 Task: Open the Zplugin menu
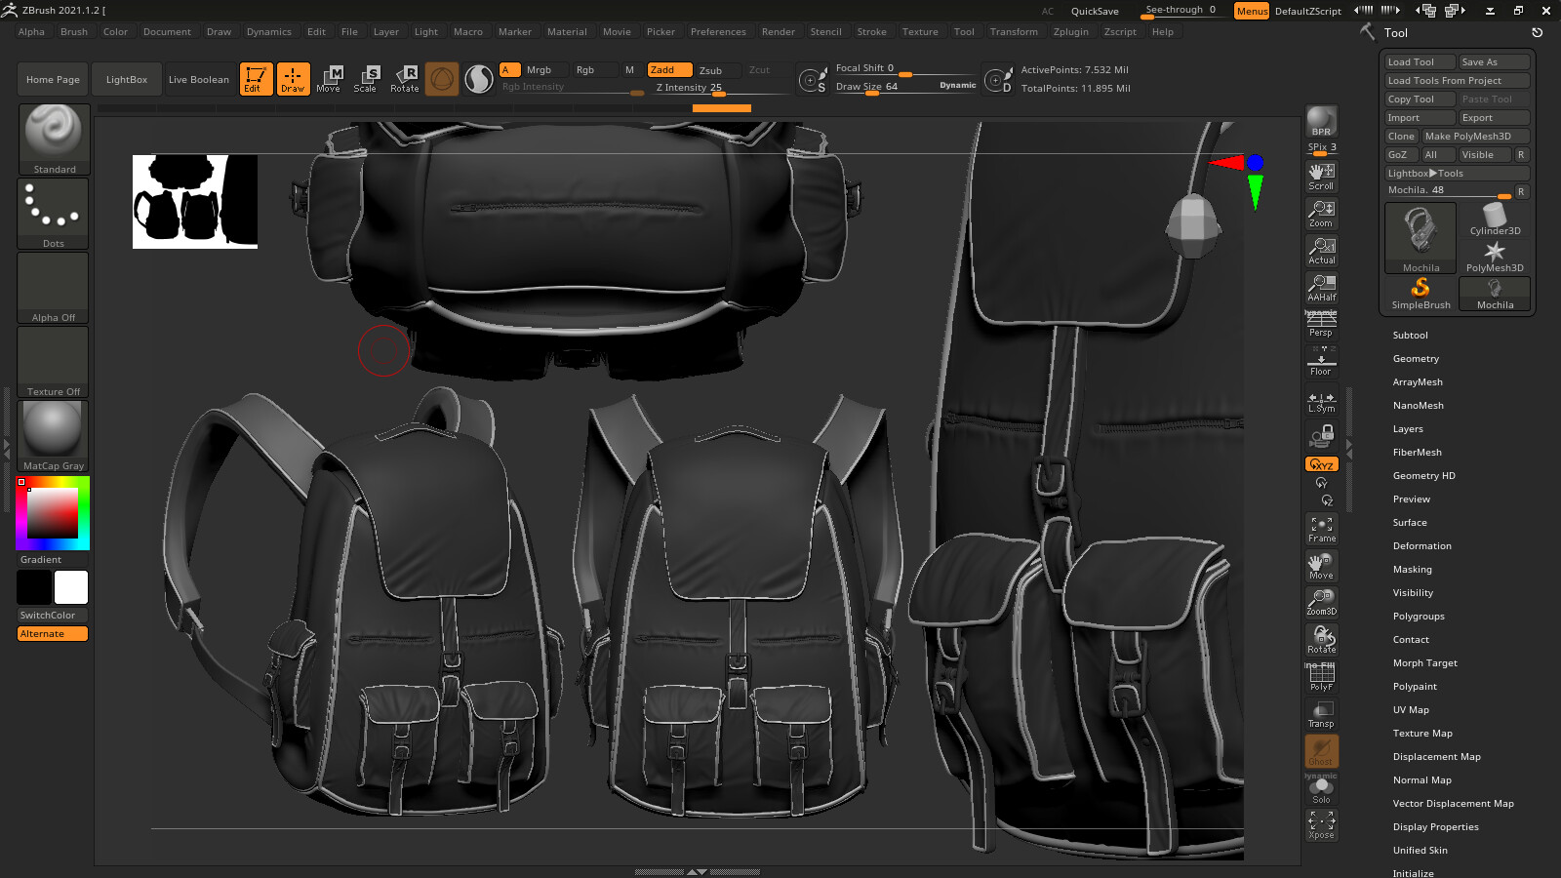(x=1070, y=31)
